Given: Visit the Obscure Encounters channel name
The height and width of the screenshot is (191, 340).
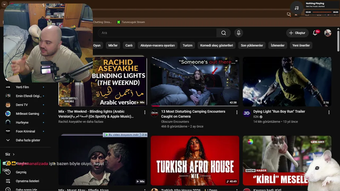Looking at the screenshot, I should [175, 121].
